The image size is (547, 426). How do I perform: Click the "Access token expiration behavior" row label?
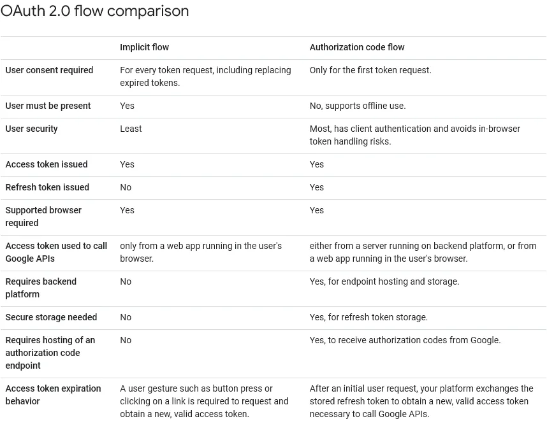tap(53, 395)
